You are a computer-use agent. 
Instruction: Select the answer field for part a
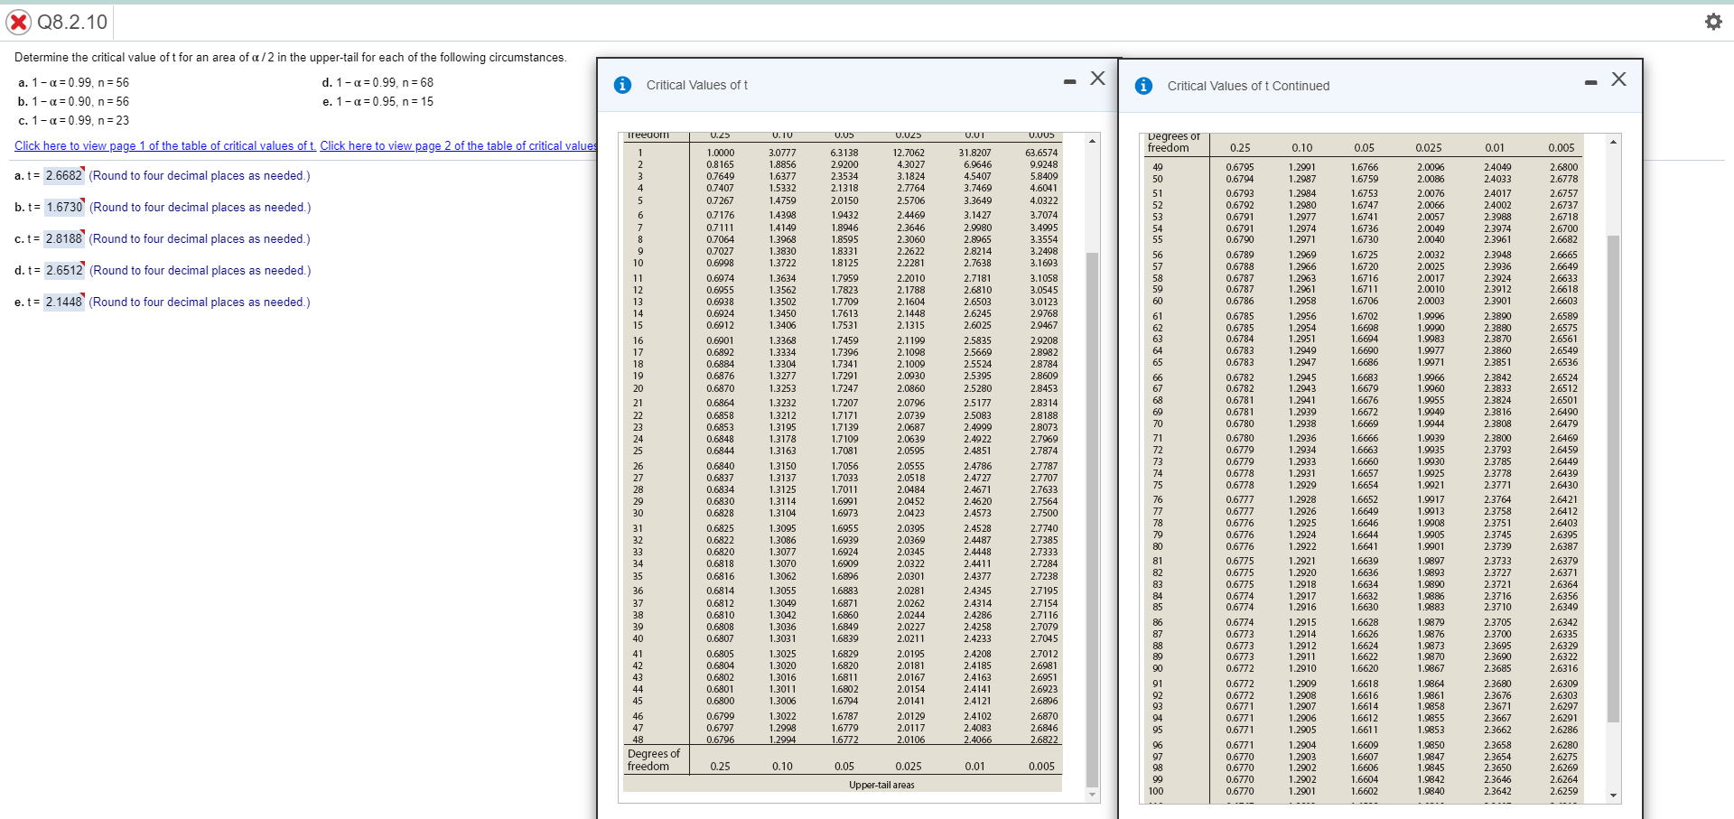64,175
